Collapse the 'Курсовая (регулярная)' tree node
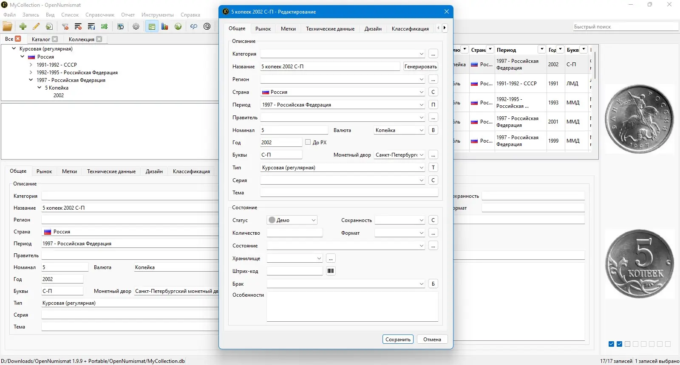 coord(14,49)
